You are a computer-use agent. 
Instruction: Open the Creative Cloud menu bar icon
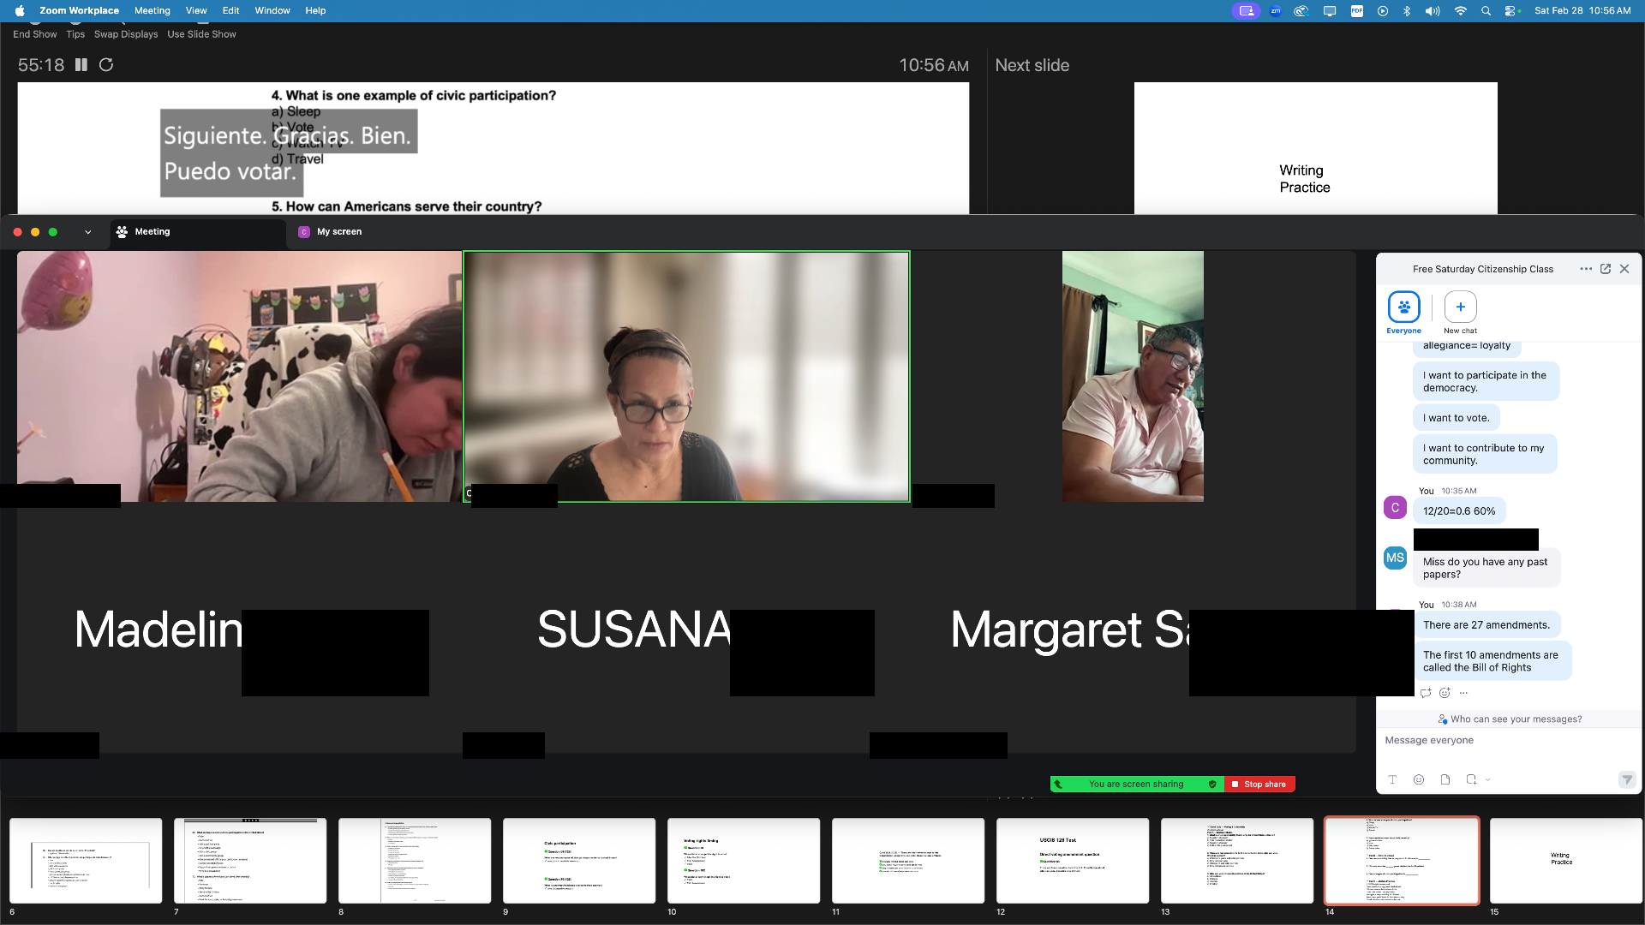(x=1301, y=11)
